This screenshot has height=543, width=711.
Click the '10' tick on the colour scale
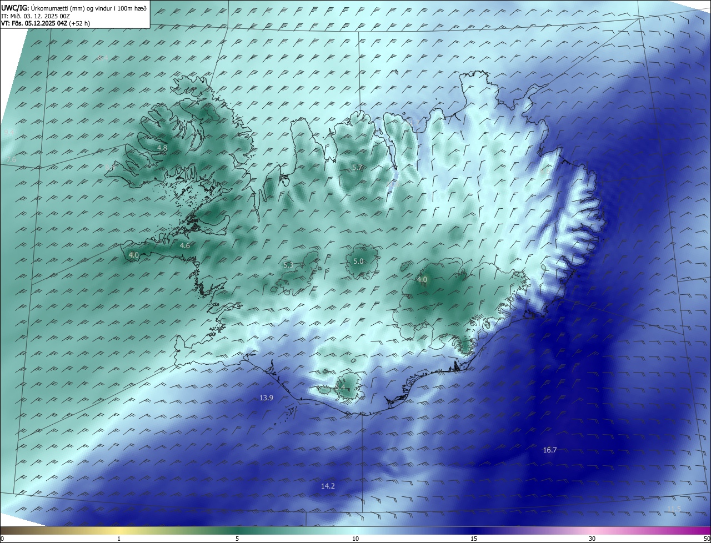tap(355, 539)
